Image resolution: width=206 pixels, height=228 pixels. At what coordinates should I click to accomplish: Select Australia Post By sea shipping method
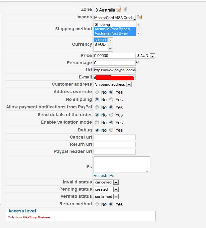[115, 29]
